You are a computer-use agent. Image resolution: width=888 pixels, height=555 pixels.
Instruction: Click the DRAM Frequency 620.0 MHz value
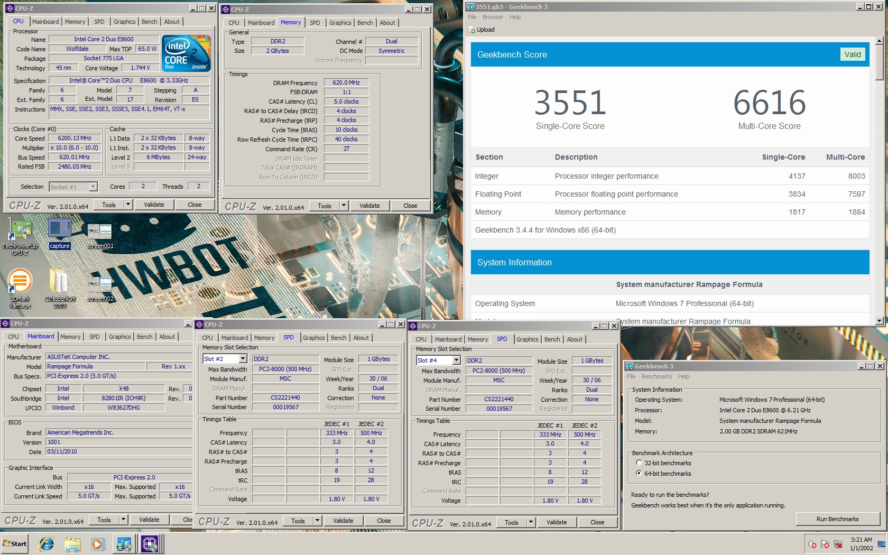(x=346, y=82)
